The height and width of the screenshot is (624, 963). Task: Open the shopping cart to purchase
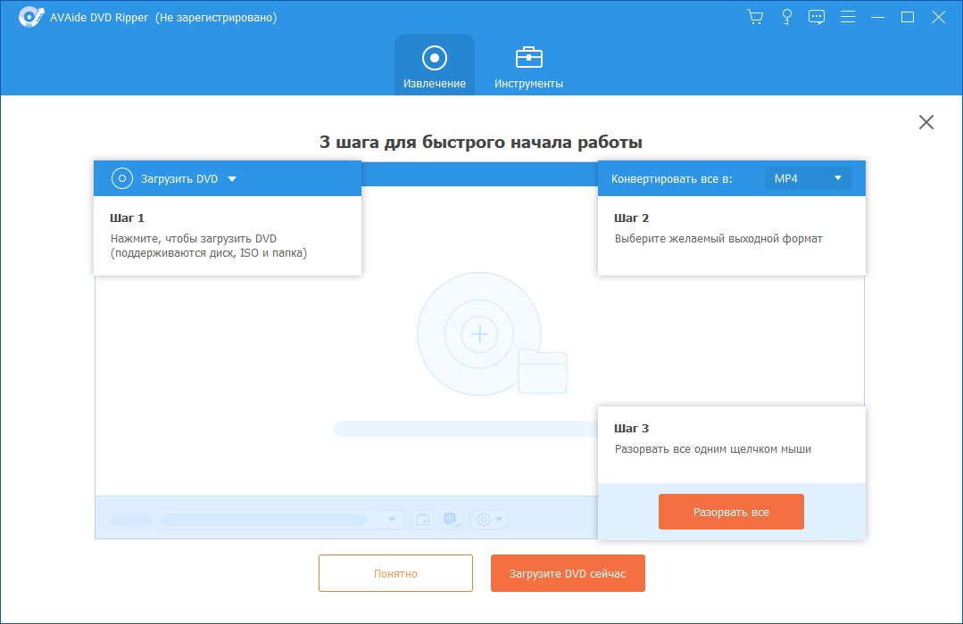(754, 16)
